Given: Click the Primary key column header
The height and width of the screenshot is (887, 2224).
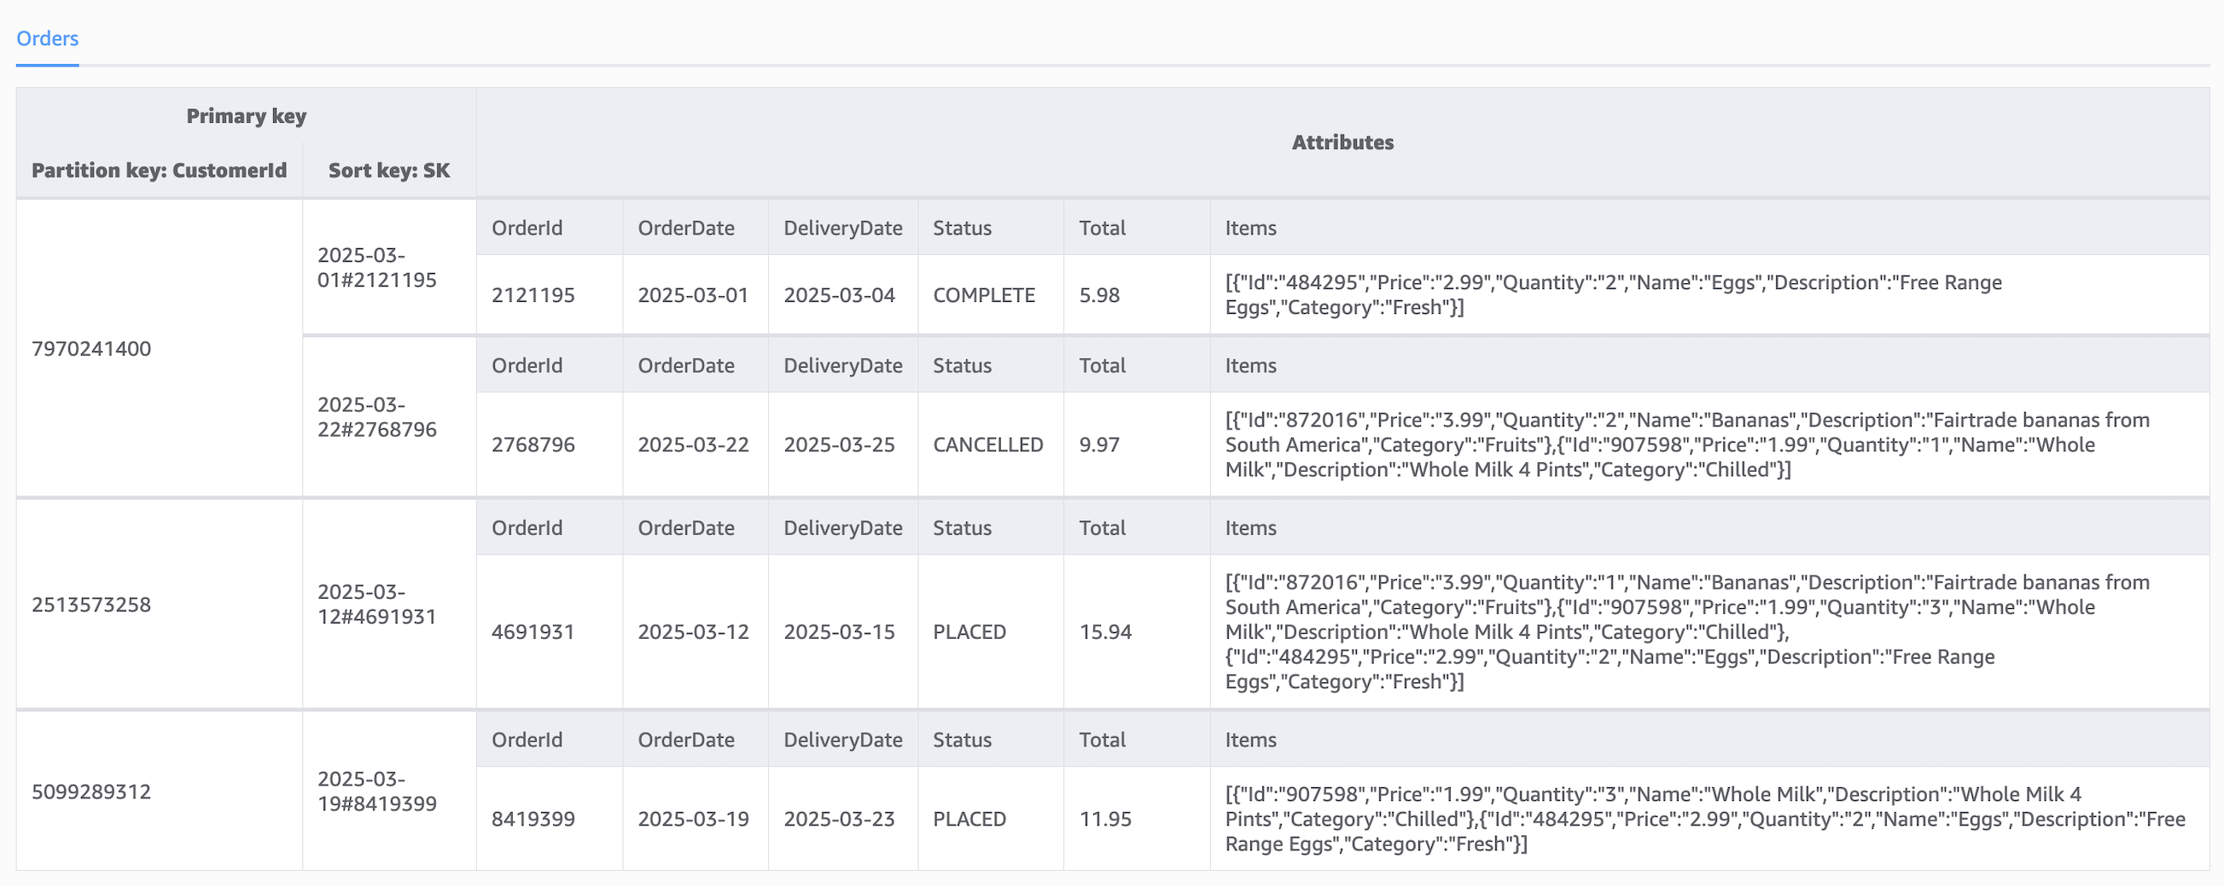Looking at the screenshot, I should 246,115.
